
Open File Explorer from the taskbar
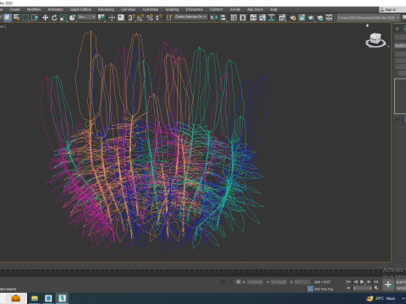[x=35, y=298]
